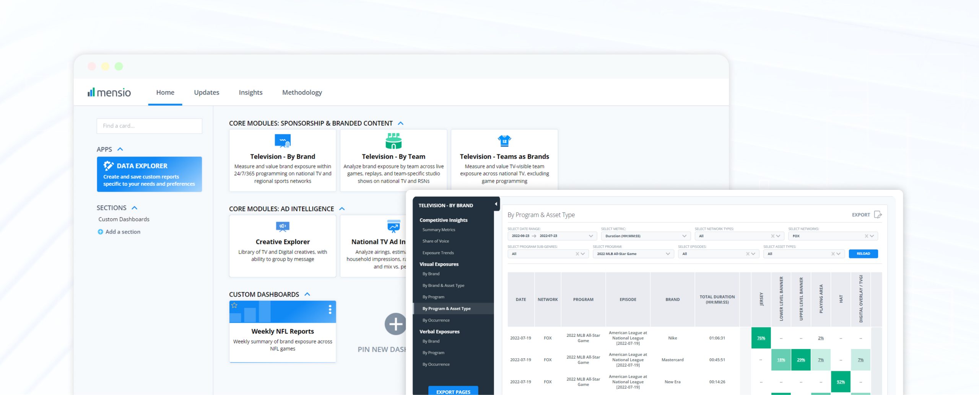Click the Creative Explorer megaphone icon
This screenshot has width=979, height=395.
click(283, 226)
